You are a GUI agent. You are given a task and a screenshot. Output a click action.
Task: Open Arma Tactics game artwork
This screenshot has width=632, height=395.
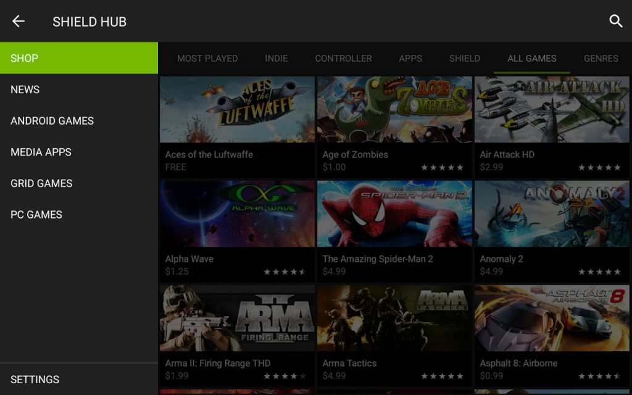[x=394, y=318]
